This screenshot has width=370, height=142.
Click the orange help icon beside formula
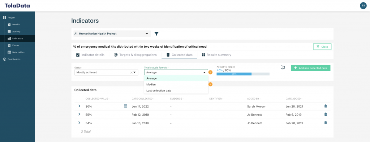coord(211,72)
